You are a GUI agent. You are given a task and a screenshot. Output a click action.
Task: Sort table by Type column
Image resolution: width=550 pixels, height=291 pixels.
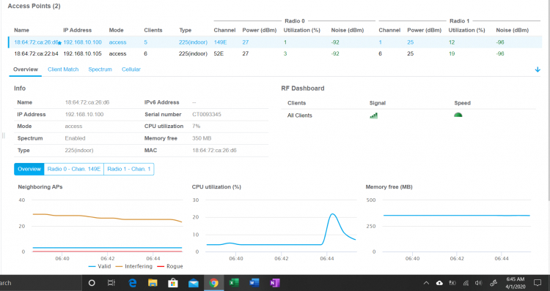186,30
